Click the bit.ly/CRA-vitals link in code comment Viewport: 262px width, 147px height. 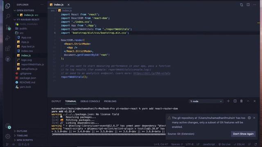(x=152, y=73)
